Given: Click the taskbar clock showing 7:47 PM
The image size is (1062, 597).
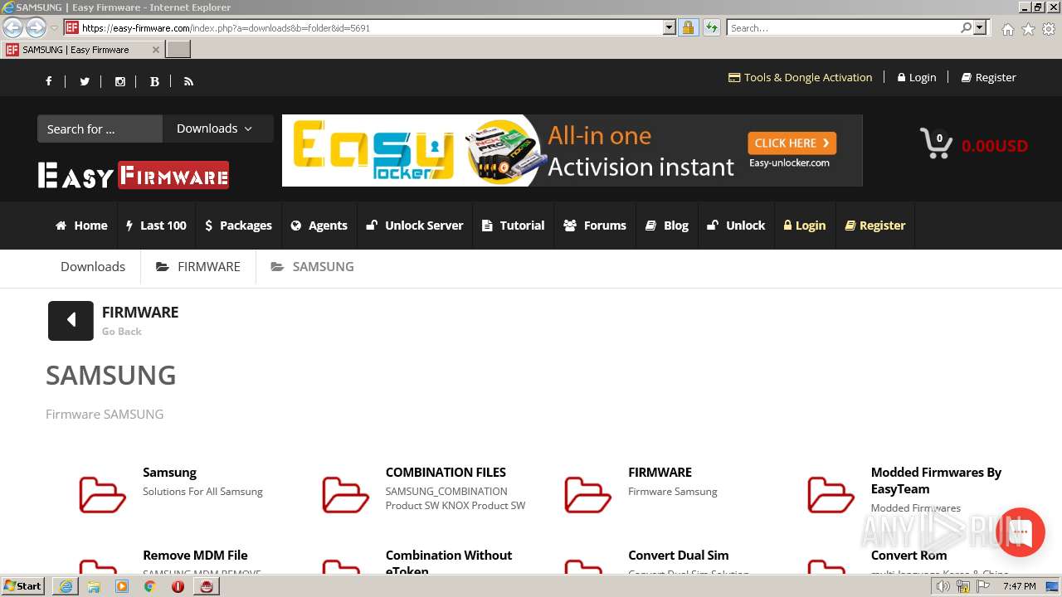Looking at the screenshot, I should (1019, 586).
